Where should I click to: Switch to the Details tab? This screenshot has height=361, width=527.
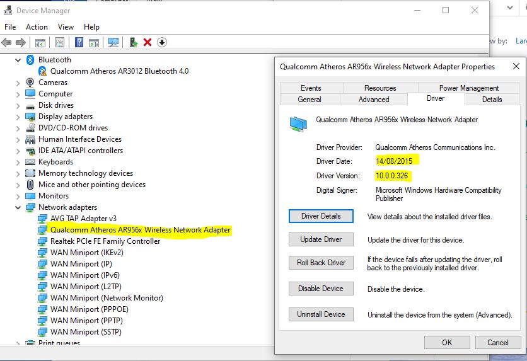click(x=492, y=100)
